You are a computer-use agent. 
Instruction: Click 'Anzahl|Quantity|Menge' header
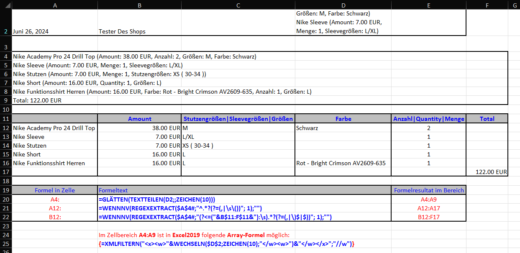pos(429,119)
